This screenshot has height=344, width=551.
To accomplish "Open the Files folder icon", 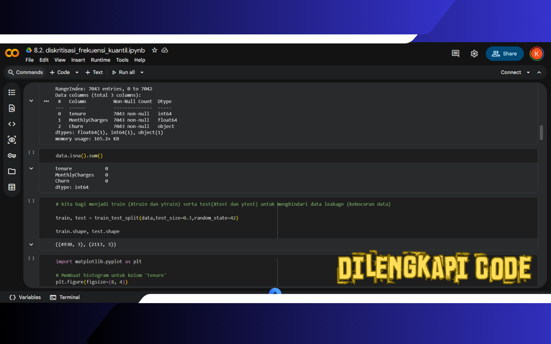I will [12, 171].
